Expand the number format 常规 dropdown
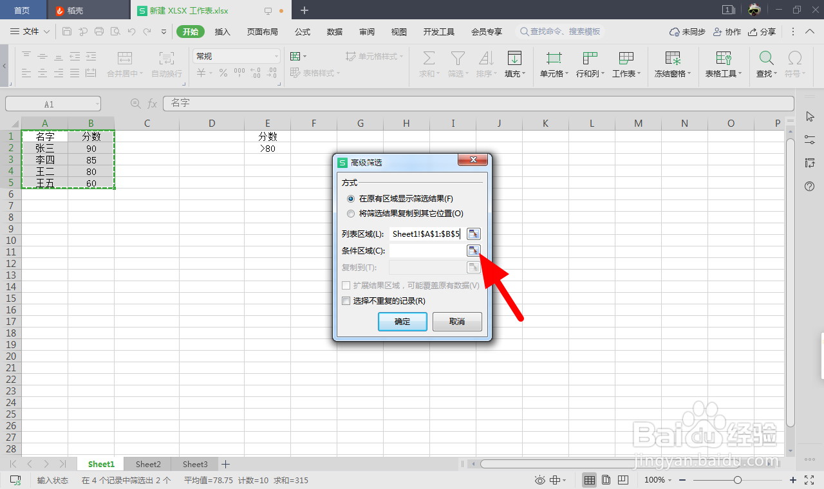824x489 pixels. [276, 57]
